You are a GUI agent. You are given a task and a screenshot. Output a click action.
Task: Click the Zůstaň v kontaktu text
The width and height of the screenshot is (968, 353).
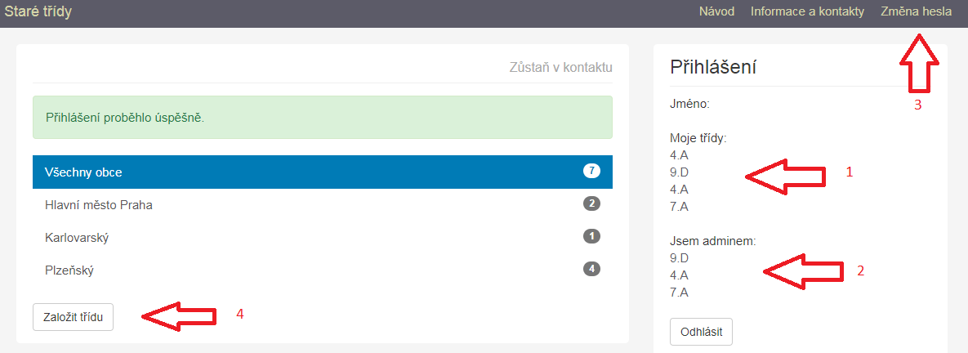click(x=560, y=67)
